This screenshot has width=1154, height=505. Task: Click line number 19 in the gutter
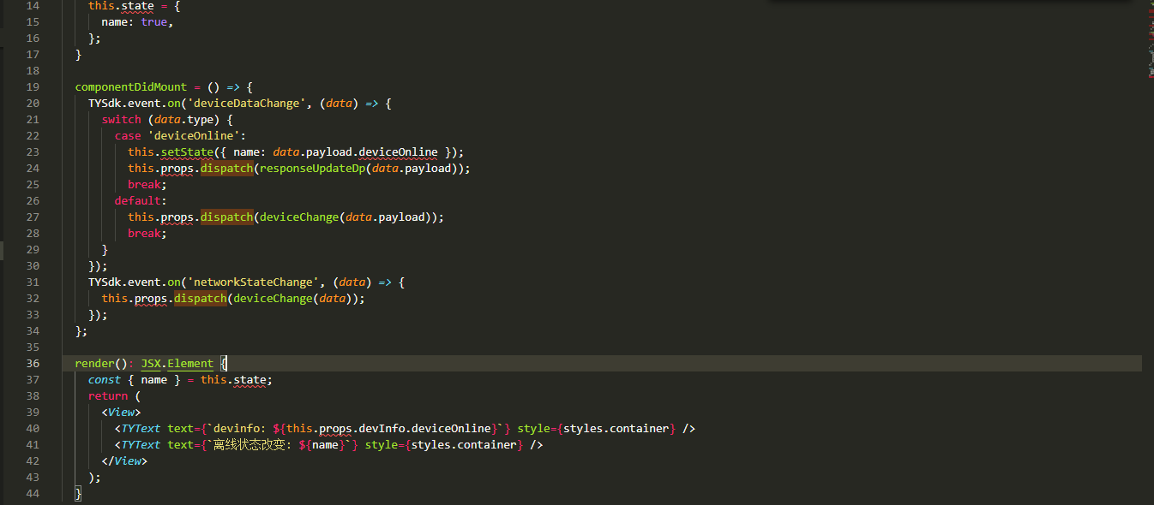click(32, 86)
